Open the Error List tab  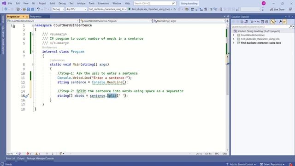click(11, 158)
